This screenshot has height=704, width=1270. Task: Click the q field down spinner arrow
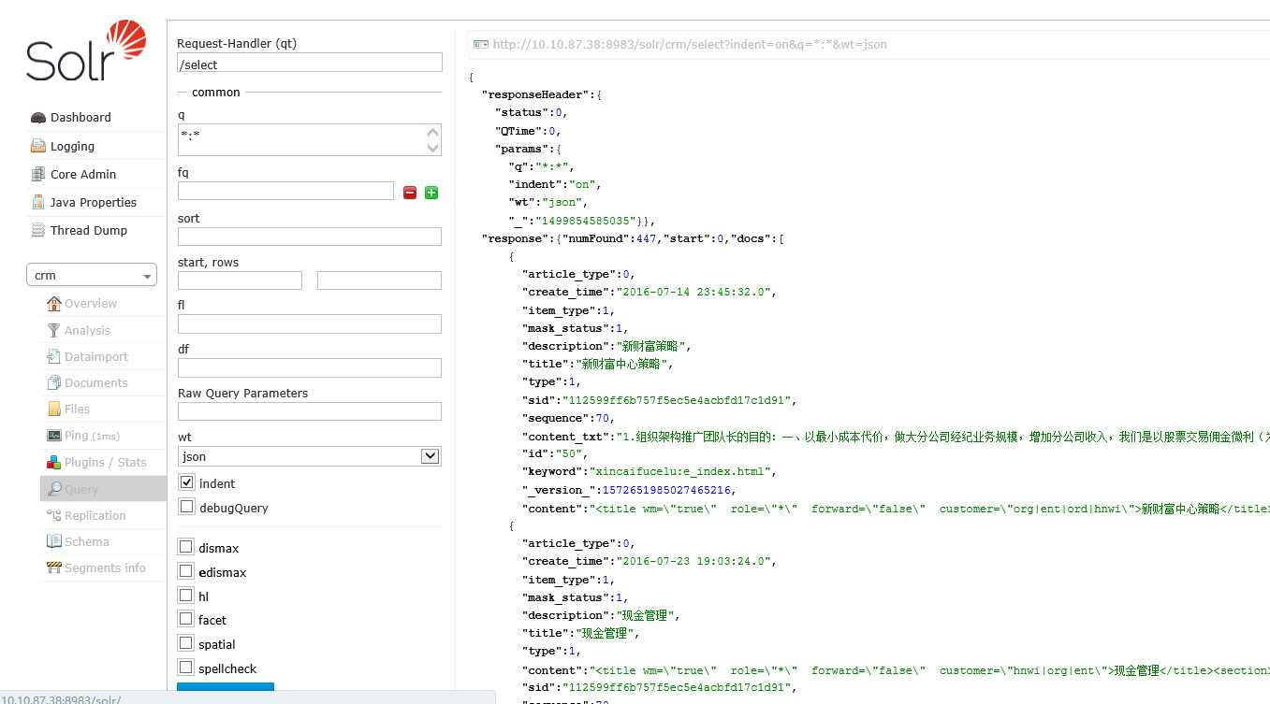tap(432, 147)
